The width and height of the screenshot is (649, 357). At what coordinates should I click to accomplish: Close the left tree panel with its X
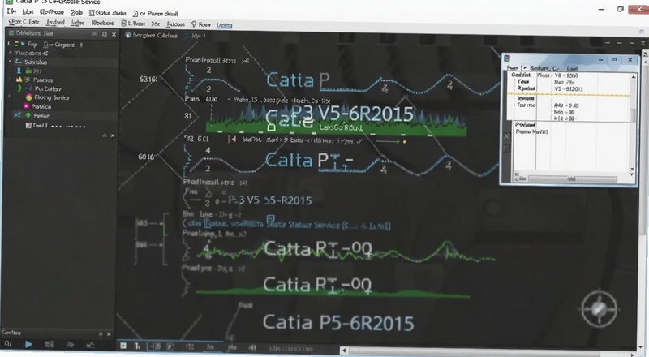(x=114, y=34)
